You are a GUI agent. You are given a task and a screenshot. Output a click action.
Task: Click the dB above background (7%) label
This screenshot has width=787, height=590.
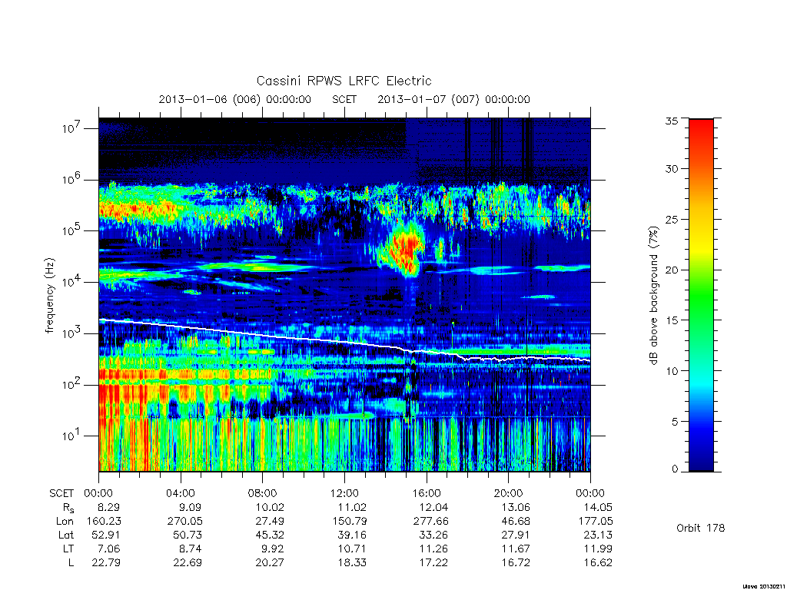(x=653, y=296)
